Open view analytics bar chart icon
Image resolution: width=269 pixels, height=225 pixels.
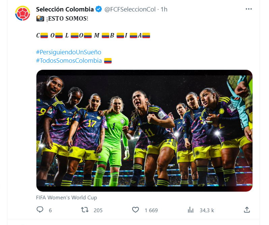191,210
